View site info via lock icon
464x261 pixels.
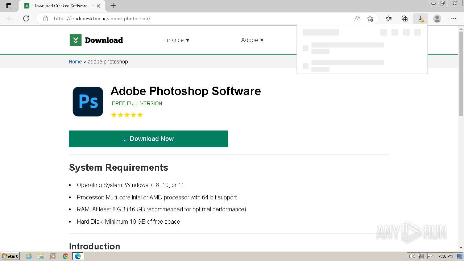46,18
